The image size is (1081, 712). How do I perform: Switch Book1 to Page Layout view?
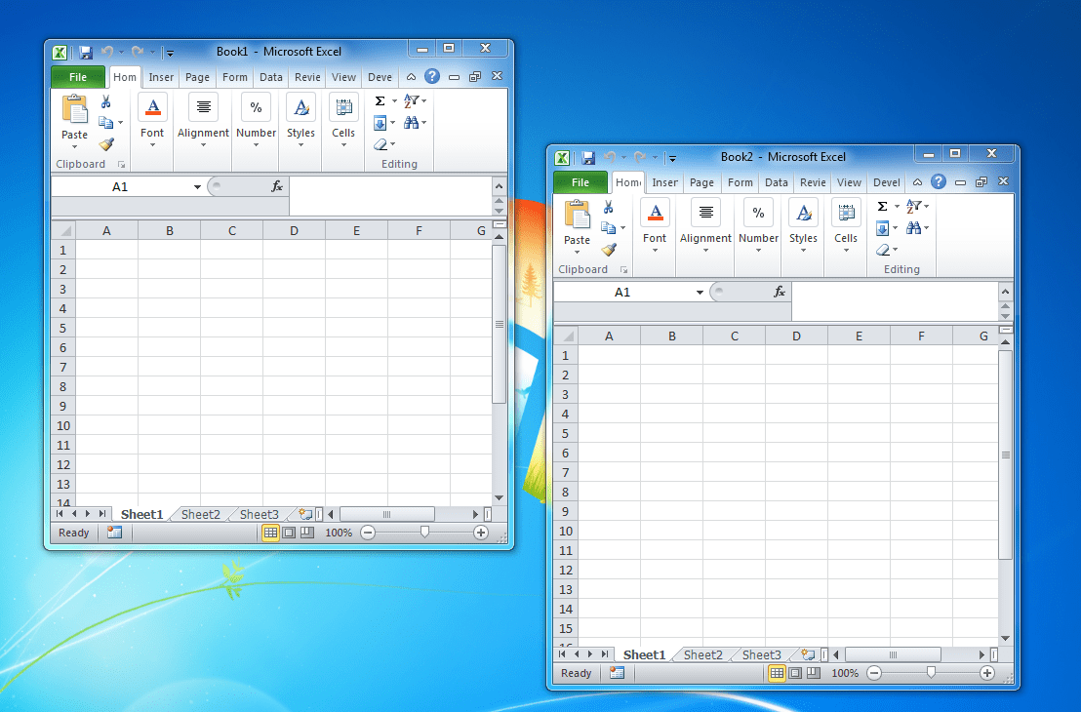289,533
